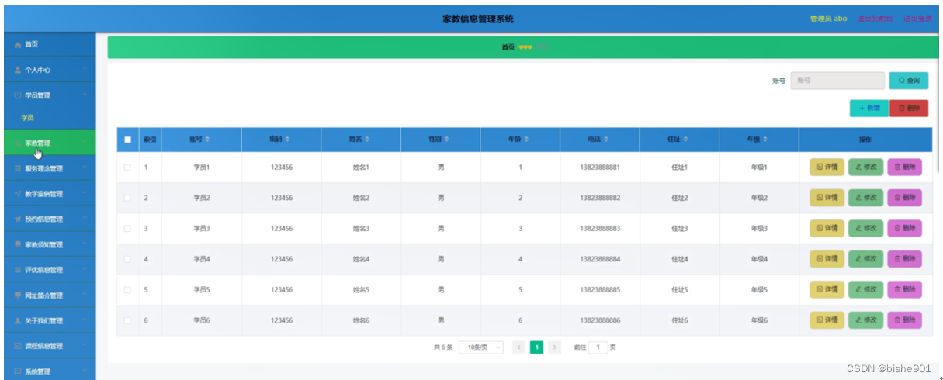Click the 预约信息管理 sidebar icon
Image resolution: width=943 pixels, height=380 pixels.
coord(18,219)
